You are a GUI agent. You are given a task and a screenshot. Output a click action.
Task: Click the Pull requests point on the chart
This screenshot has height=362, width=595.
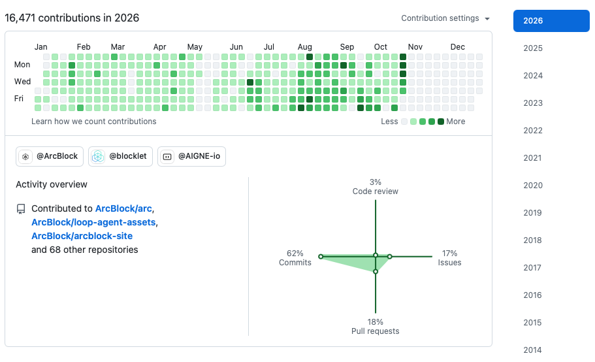[376, 271]
